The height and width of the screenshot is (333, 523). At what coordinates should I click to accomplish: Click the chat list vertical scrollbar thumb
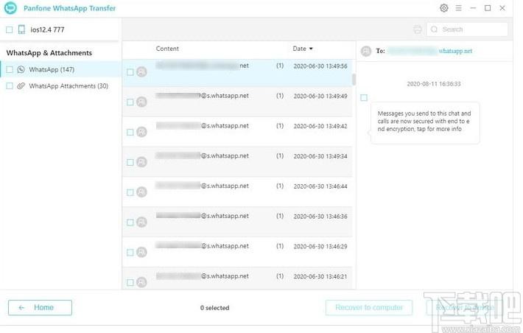354,80
